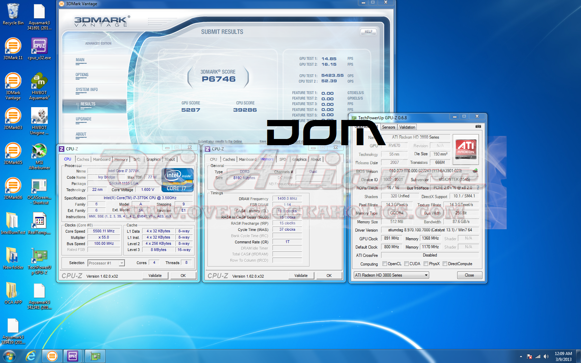This screenshot has width=581, height=363.
Task: Click the DRAM Frequency 1400.0 MHz value
Action: (x=287, y=198)
